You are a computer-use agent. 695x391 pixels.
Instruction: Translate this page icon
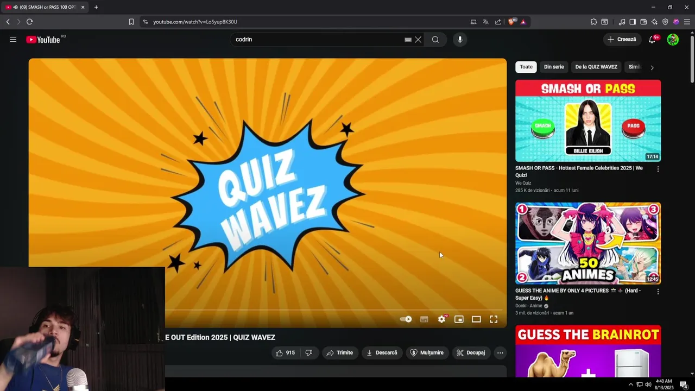pos(486,22)
